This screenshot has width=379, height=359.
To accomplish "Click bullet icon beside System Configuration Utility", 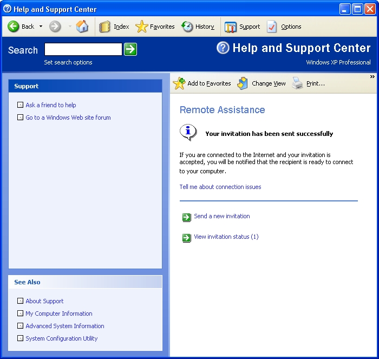I will (21, 338).
